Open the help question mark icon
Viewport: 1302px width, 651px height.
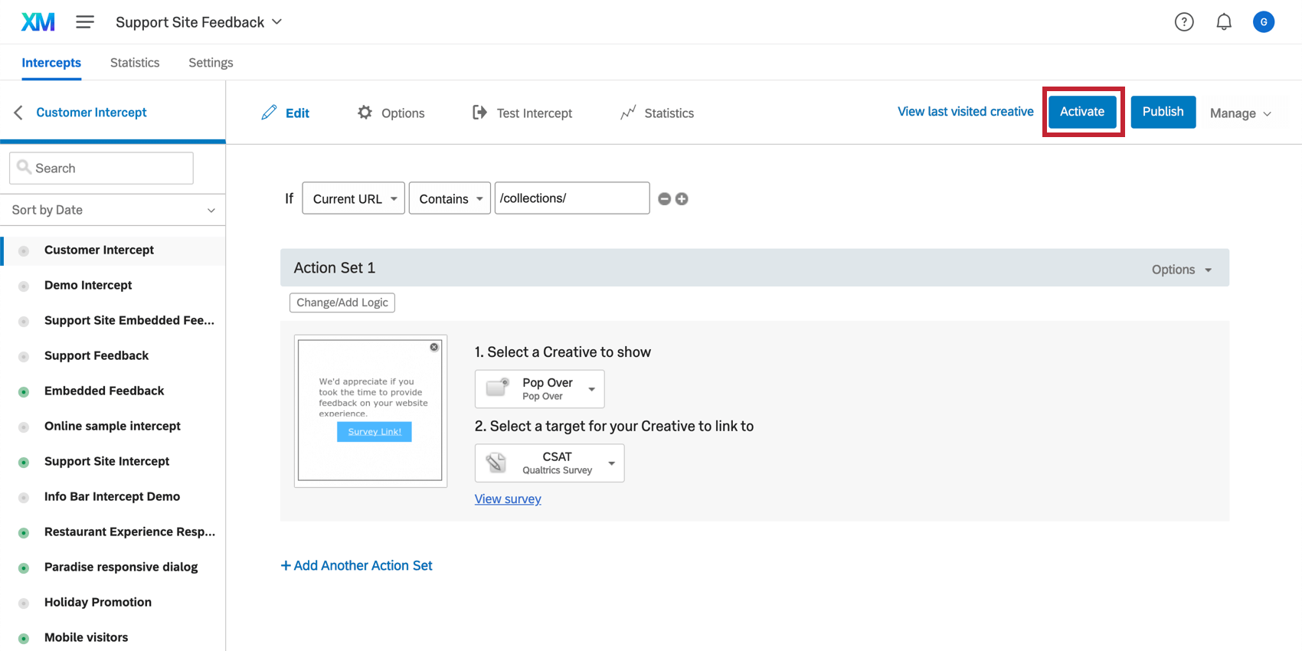tap(1184, 22)
